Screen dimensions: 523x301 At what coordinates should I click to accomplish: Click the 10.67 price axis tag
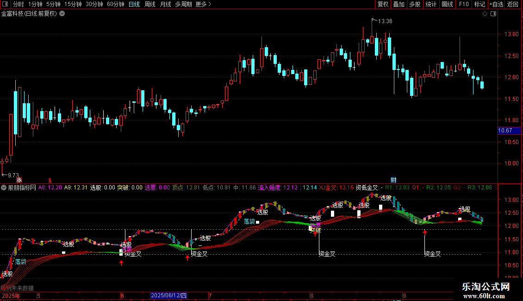pos(509,131)
